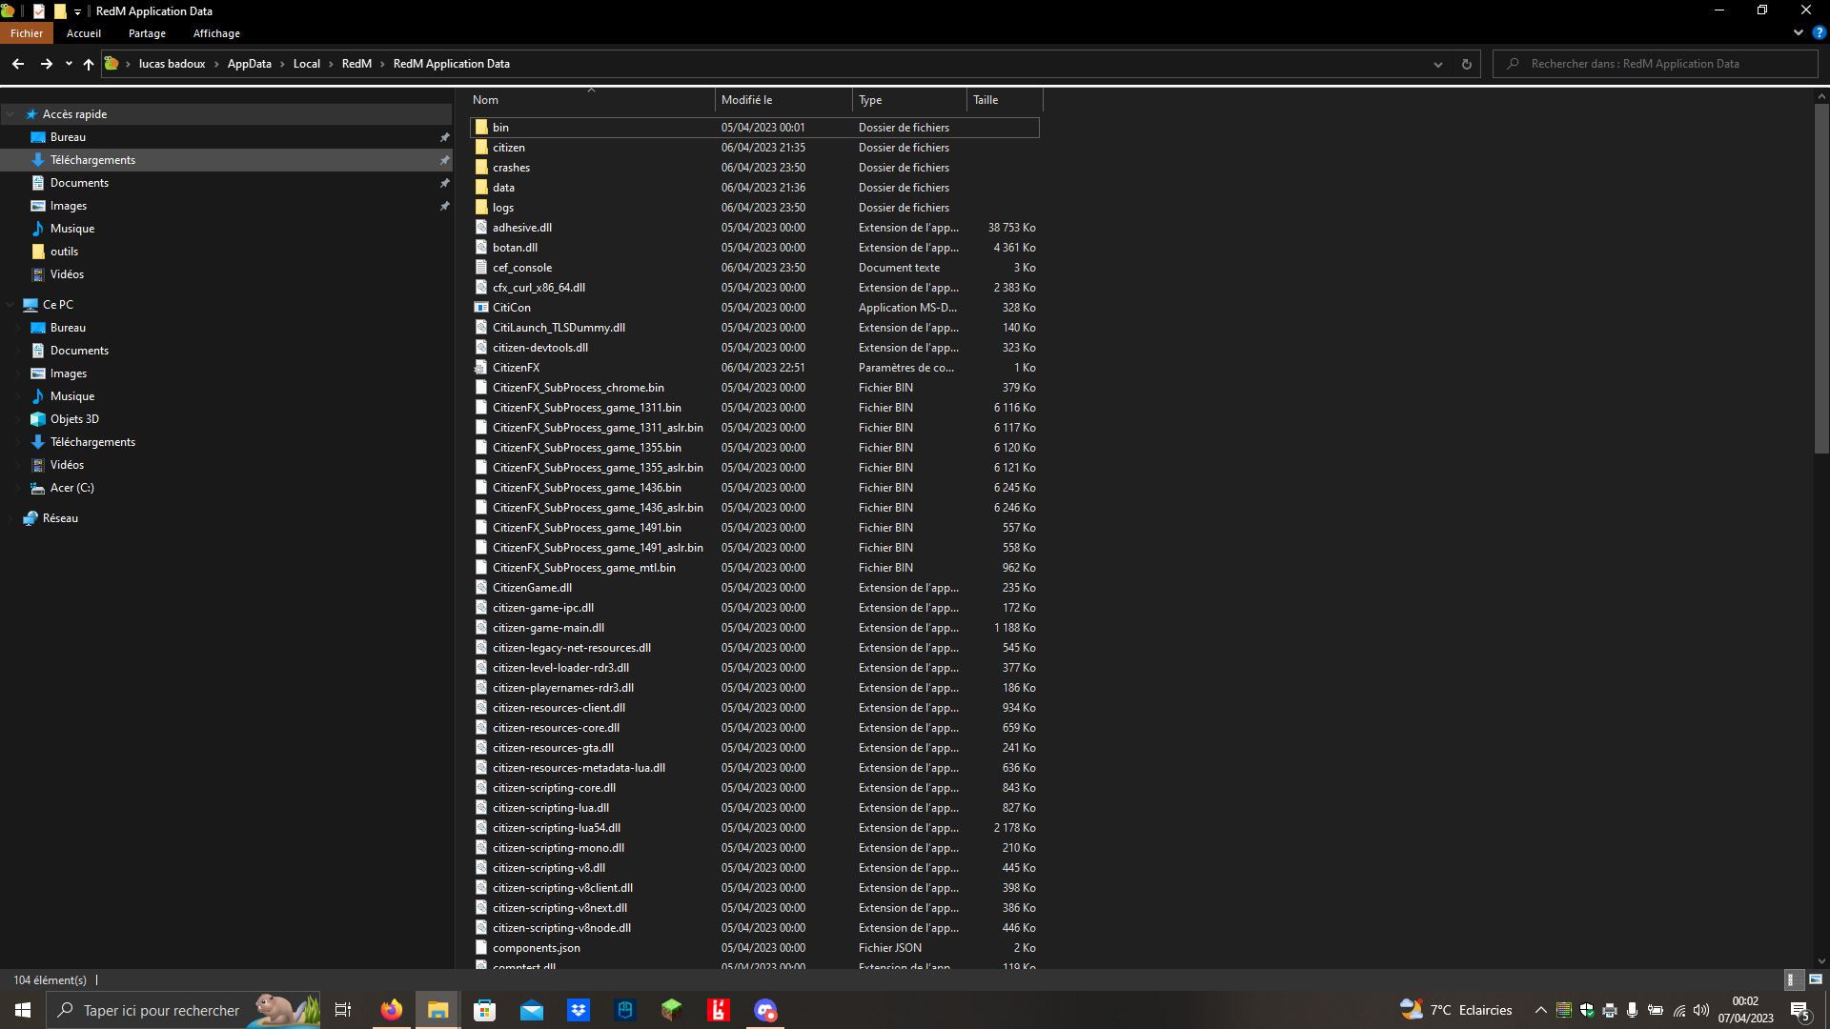Open the Affichage ribbon tab
This screenshot has height=1029, width=1830.
pos(216,33)
